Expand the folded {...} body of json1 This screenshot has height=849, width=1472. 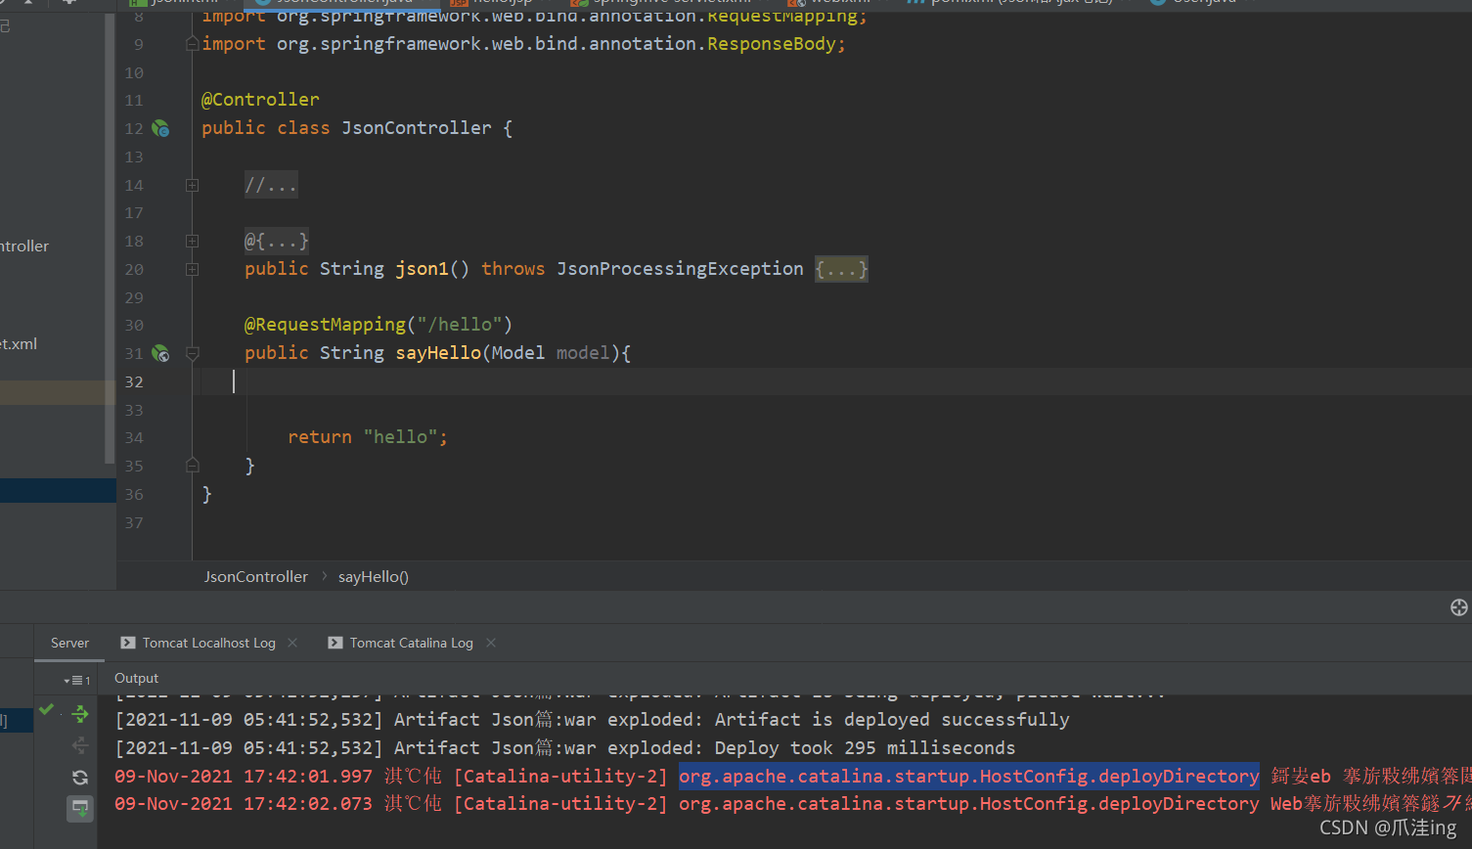click(x=841, y=269)
